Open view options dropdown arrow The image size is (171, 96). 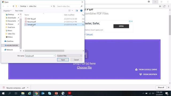coord(72,11)
